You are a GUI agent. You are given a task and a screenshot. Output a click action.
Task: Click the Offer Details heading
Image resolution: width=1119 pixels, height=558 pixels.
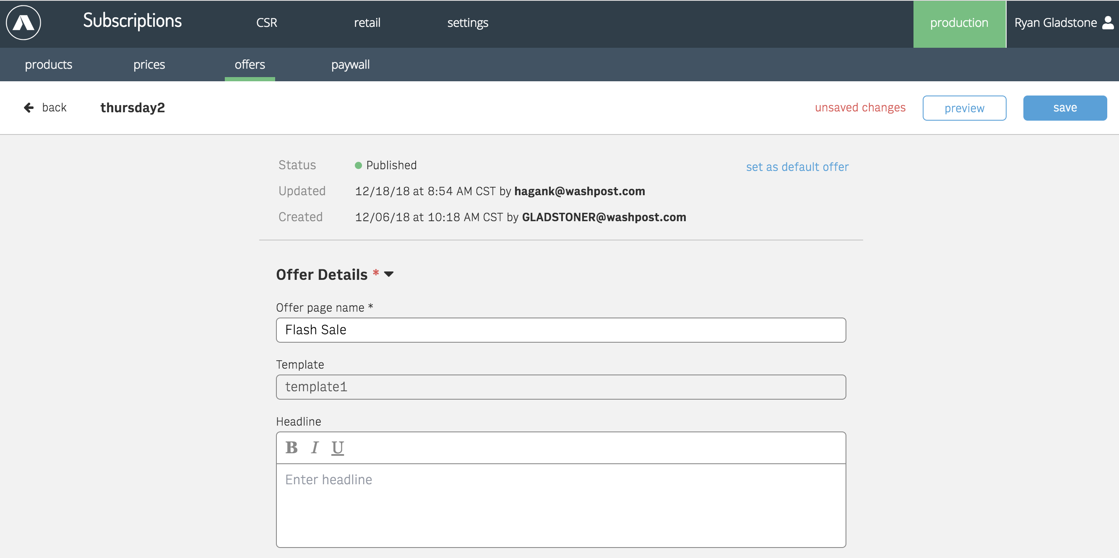[x=321, y=275]
